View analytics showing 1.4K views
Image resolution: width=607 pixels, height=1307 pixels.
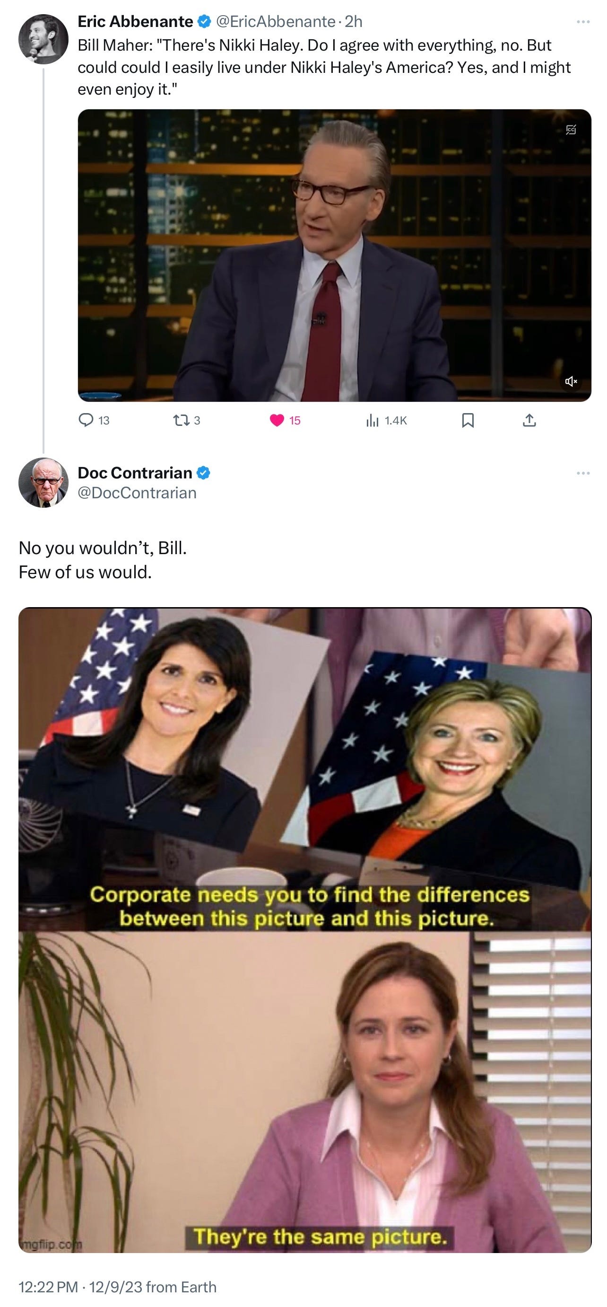click(x=373, y=420)
